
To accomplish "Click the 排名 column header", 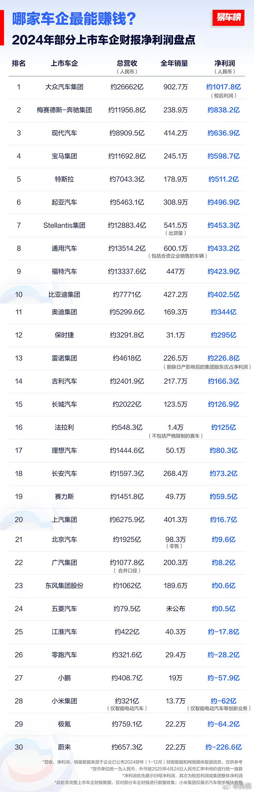I will coord(19,64).
